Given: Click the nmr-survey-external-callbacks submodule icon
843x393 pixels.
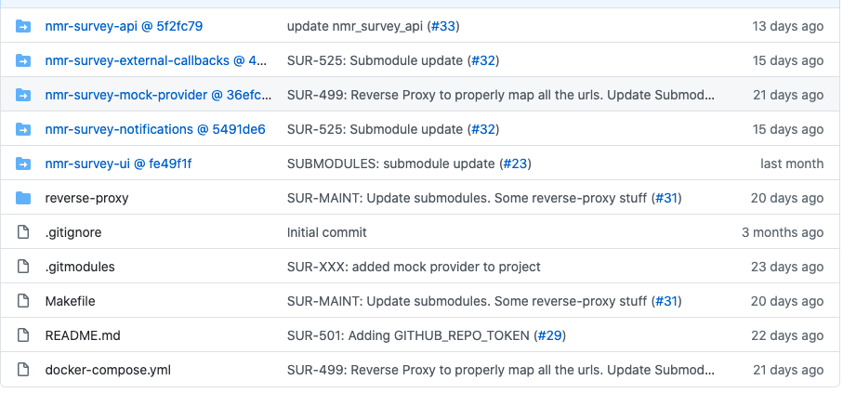Looking at the screenshot, I should (x=23, y=60).
